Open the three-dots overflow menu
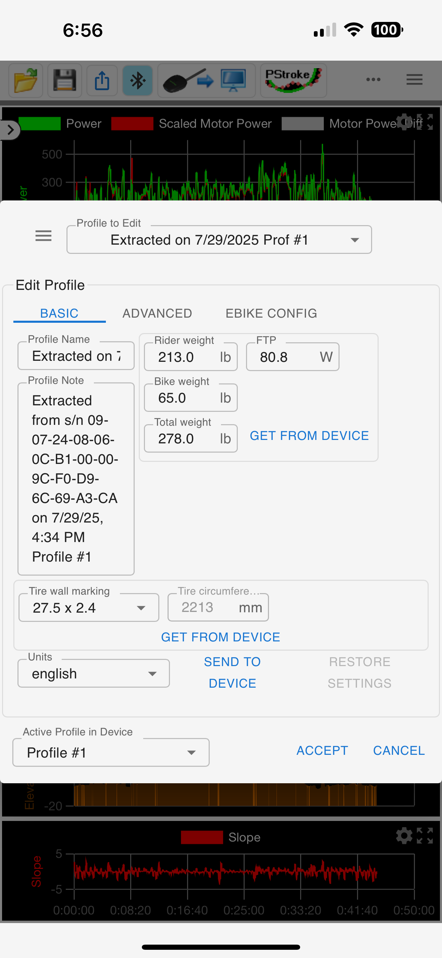Image resolution: width=442 pixels, height=958 pixels. pyautogui.click(x=373, y=79)
